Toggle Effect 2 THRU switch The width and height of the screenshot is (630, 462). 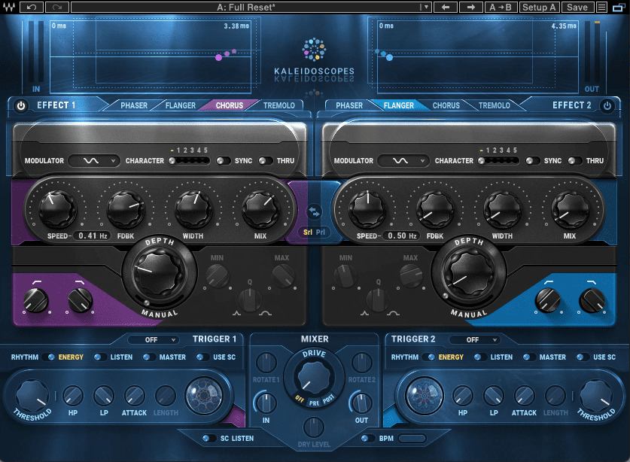[575, 161]
